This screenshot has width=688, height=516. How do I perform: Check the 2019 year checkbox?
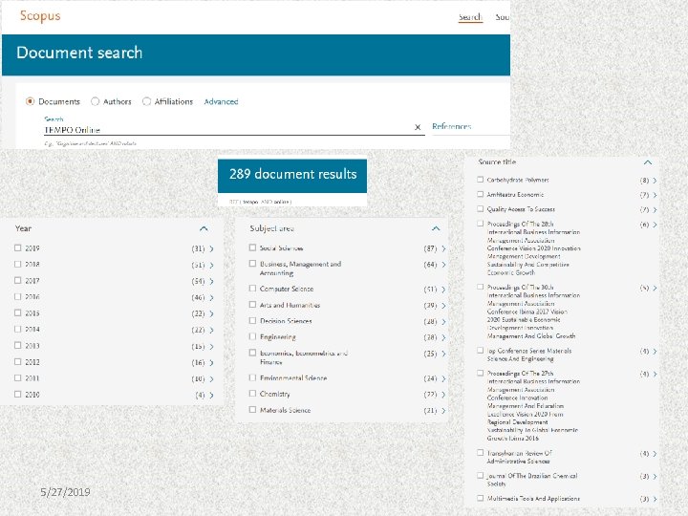pyautogui.click(x=17, y=247)
